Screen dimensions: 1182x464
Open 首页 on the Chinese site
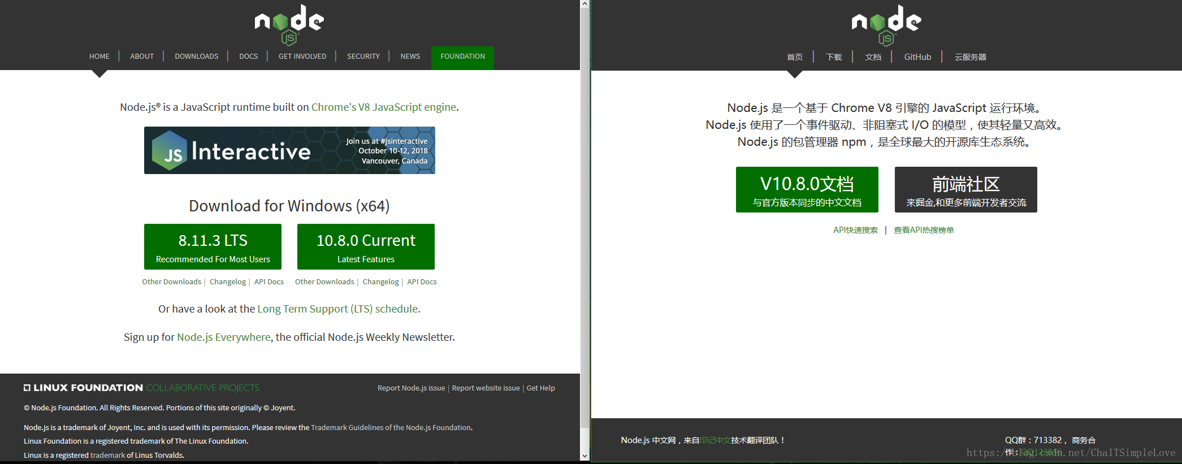coord(795,57)
